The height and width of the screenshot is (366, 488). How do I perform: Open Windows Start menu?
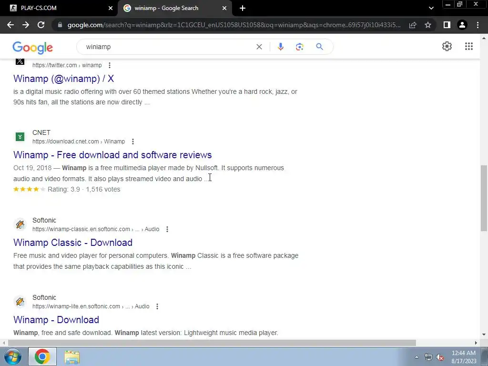tap(12, 356)
